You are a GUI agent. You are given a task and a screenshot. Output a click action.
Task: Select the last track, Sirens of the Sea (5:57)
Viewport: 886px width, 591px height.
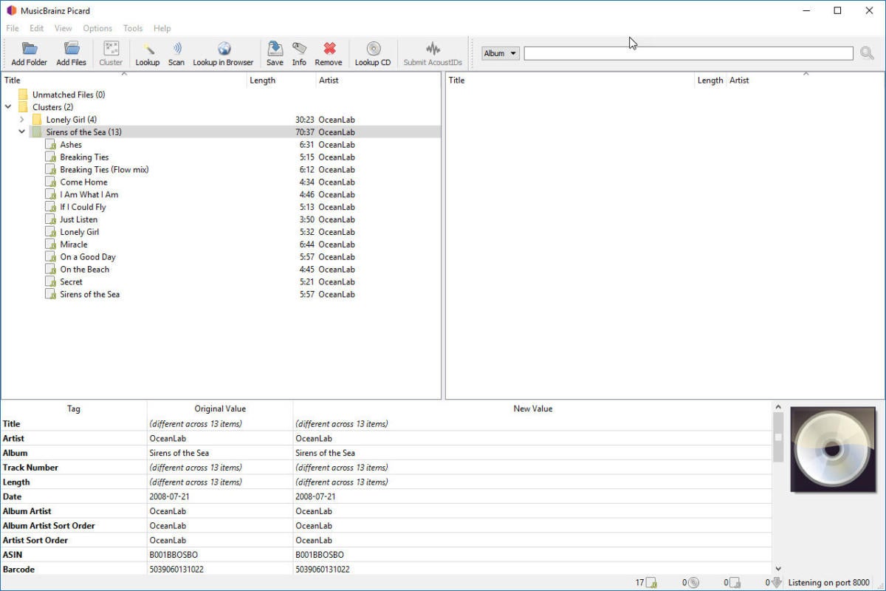coord(89,295)
